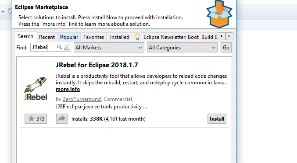Screen dimensions: 297x163
Task: Click the search magnifier icon in Find field
Action: (x=59, y=47)
